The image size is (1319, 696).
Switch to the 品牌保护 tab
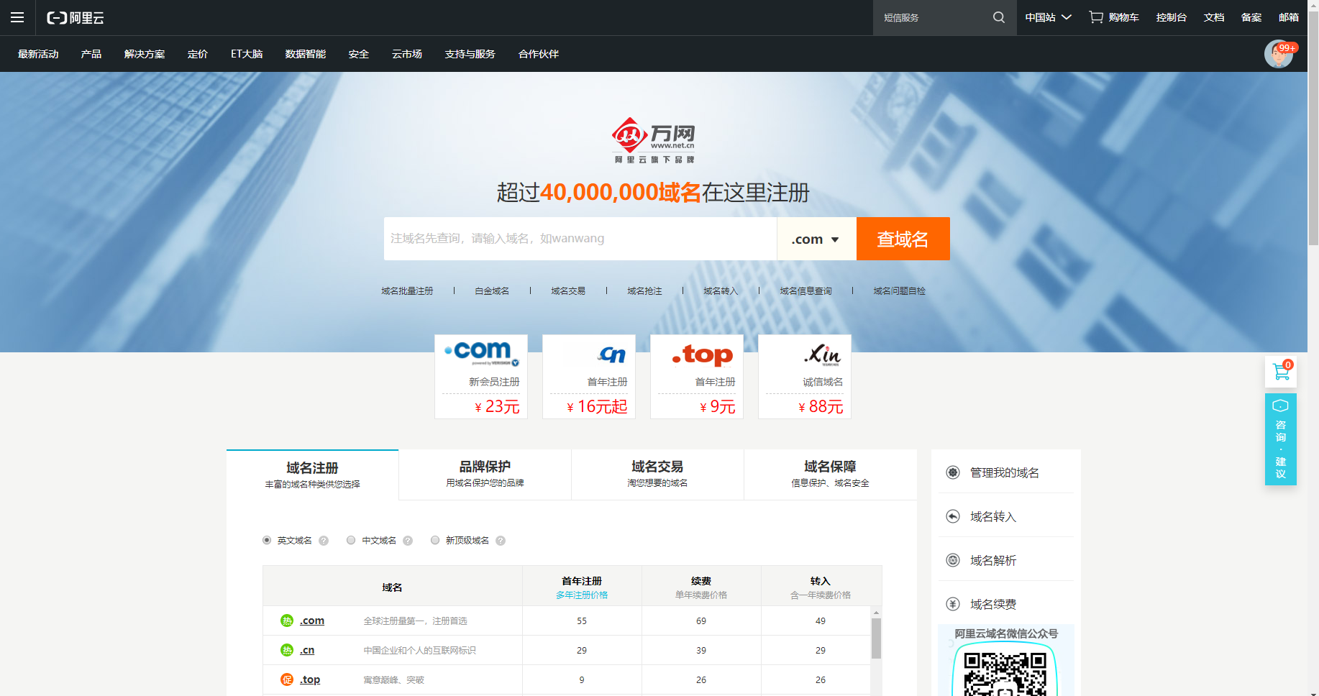tap(485, 474)
